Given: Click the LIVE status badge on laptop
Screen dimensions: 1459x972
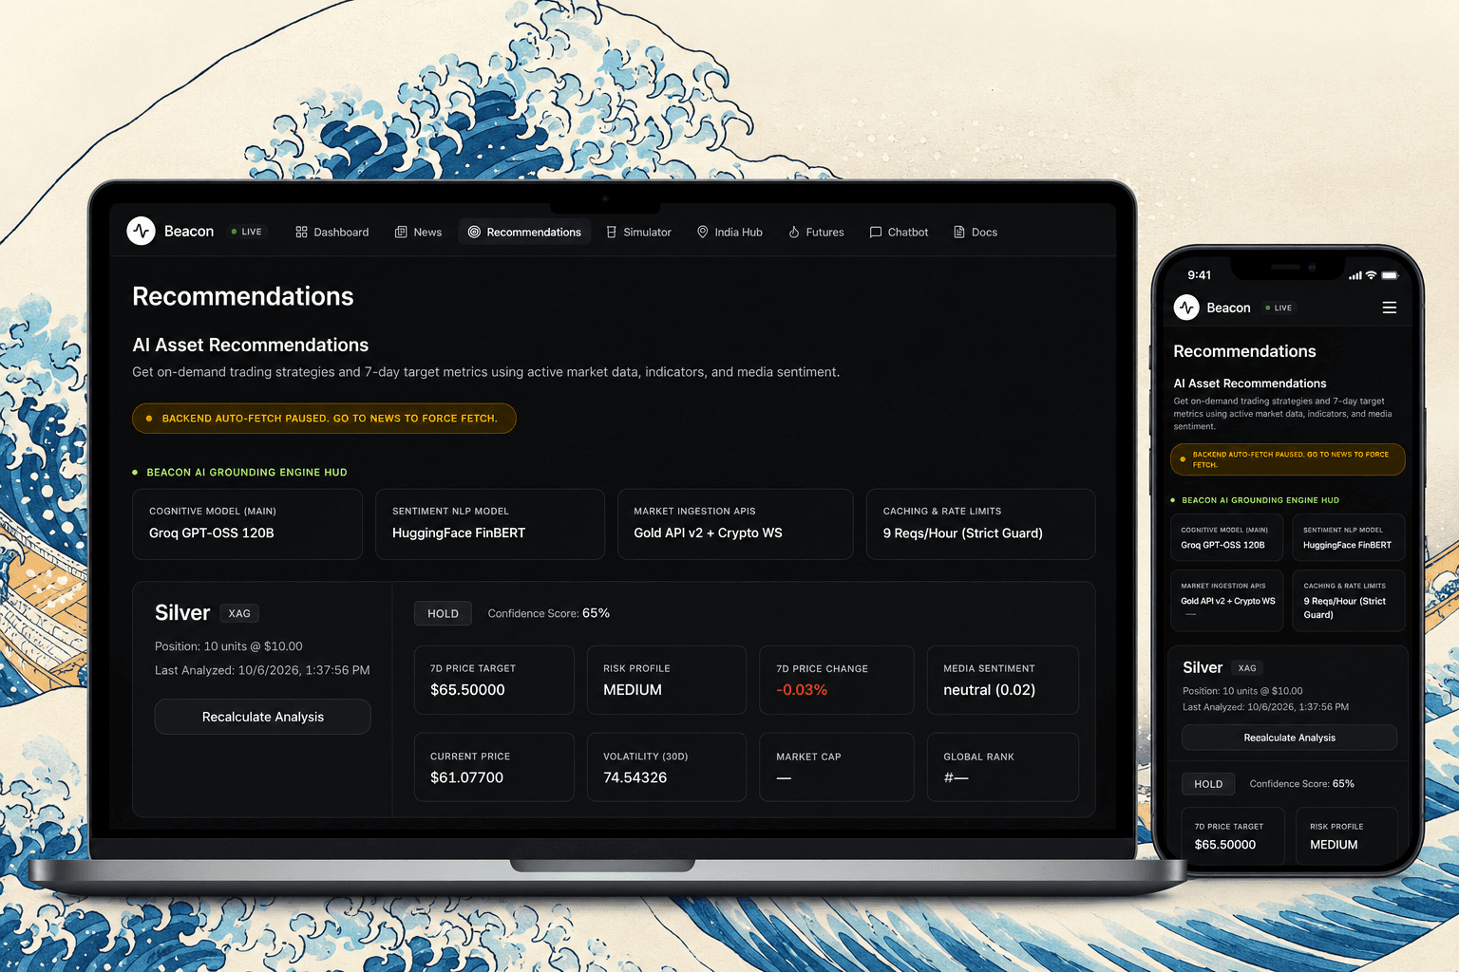Looking at the screenshot, I should 247,232.
